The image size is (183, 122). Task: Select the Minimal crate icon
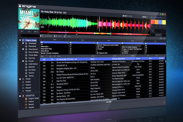tap(26, 67)
